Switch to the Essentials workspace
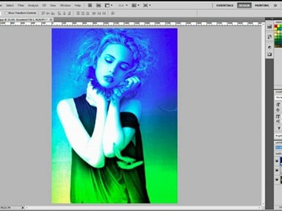 (224, 5)
